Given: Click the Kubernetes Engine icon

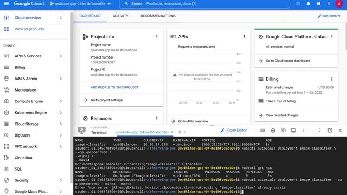Looking at the screenshot, I should click(x=7, y=113).
